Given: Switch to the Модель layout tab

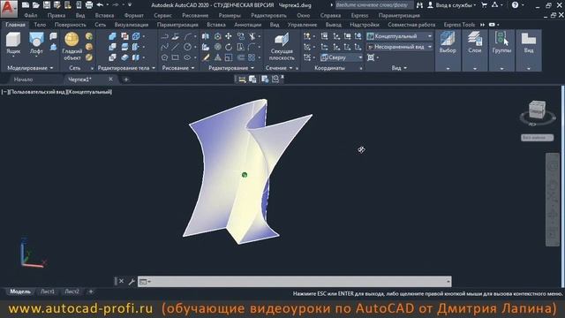Looking at the screenshot, I should 20,291.
